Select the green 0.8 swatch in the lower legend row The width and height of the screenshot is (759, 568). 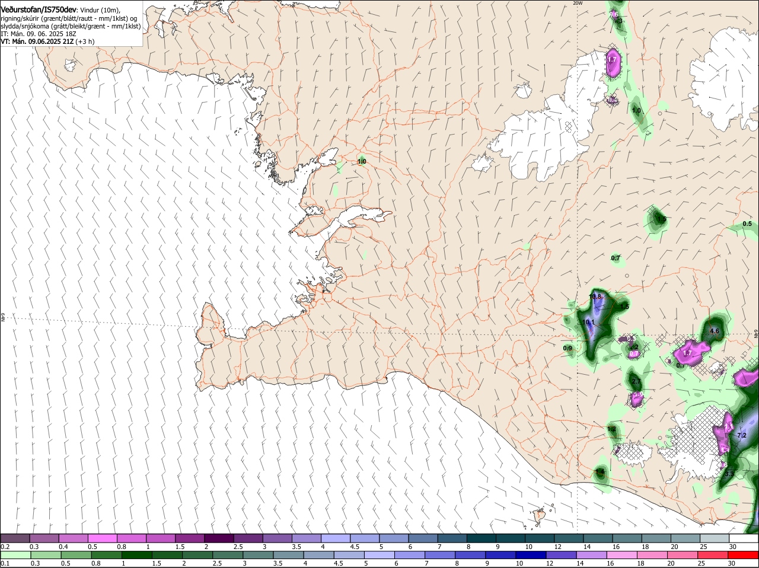tap(106, 554)
